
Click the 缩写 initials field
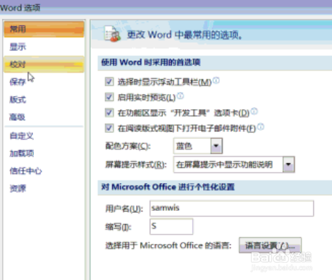171,227
